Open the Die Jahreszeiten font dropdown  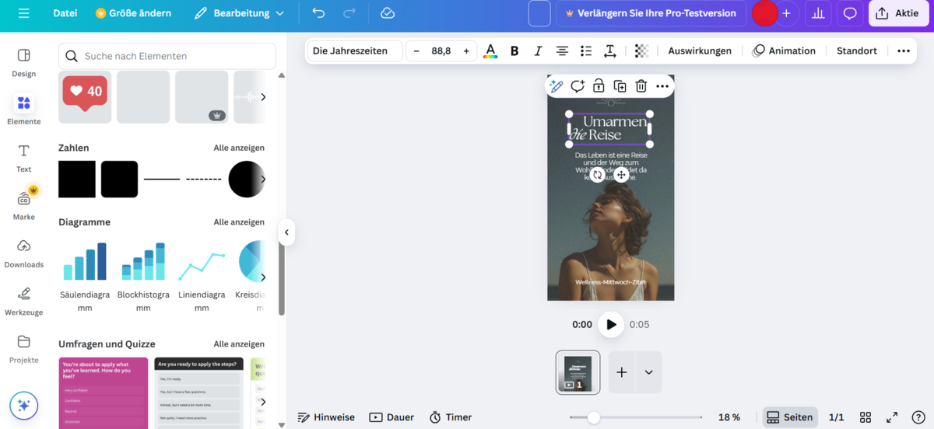click(x=354, y=51)
